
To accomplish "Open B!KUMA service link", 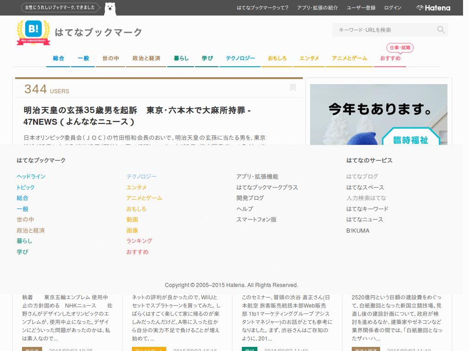I will [358, 230].
